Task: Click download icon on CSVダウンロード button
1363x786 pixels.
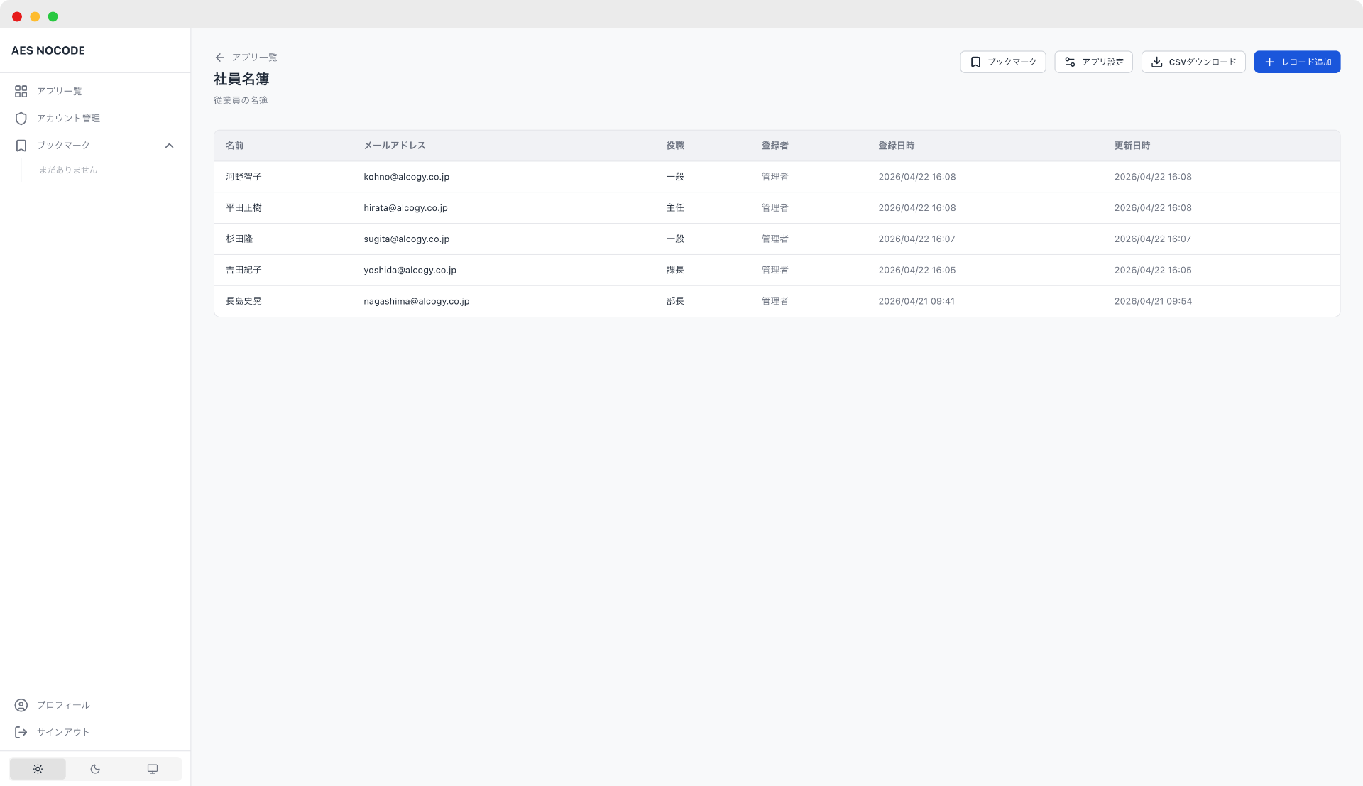Action: point(1156,62)
